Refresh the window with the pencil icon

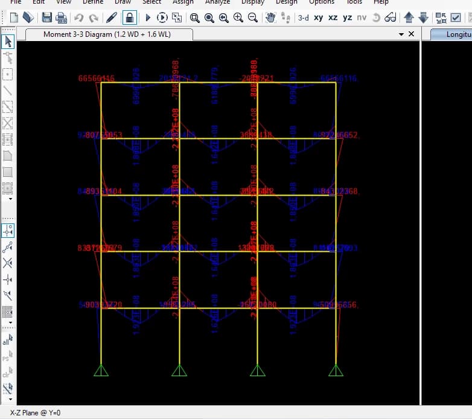[x=112, y=18]
